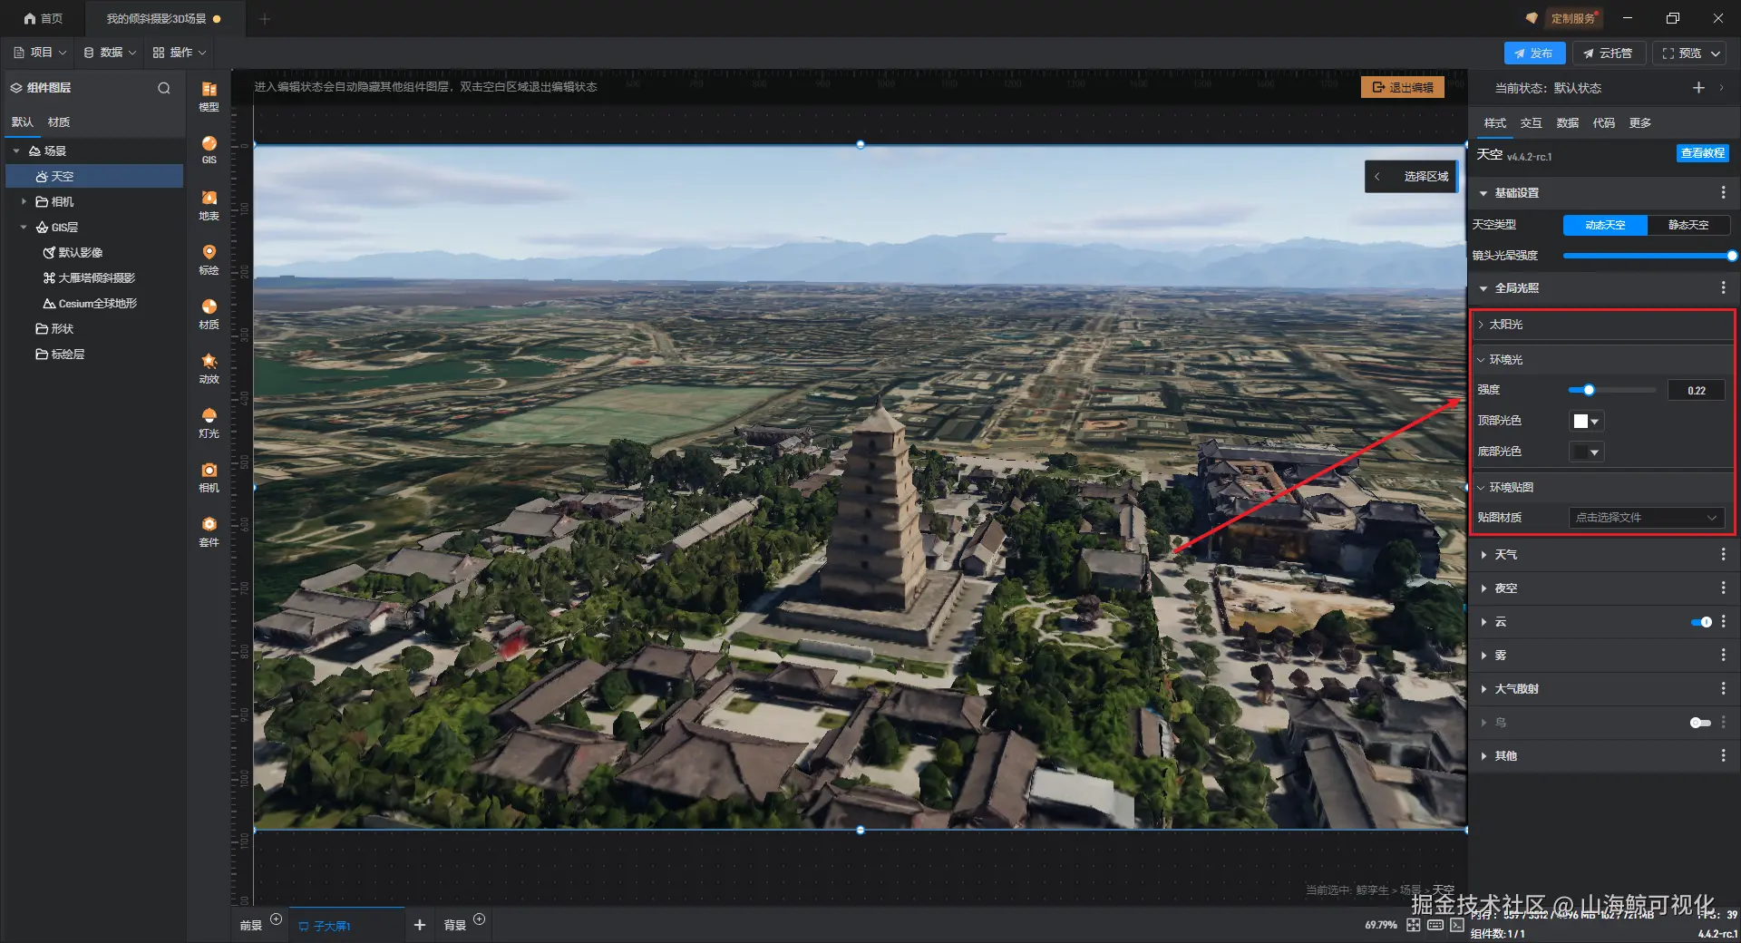Open the 云 section options menu
The image size is (1741, 943).
pos(1723,621)
